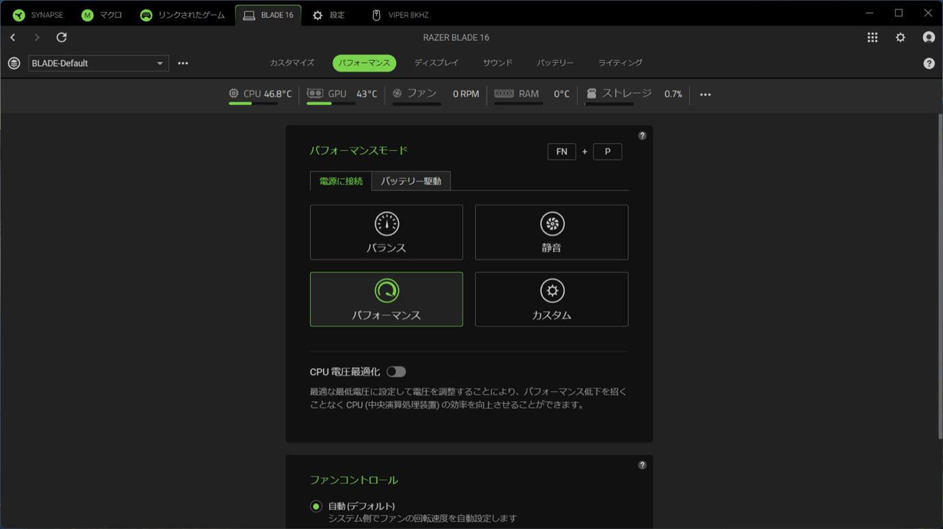Click the fan icon in the stats bar
Image resolution: width=943 pixels, height=529 pixels.
(x=397, y=94)
